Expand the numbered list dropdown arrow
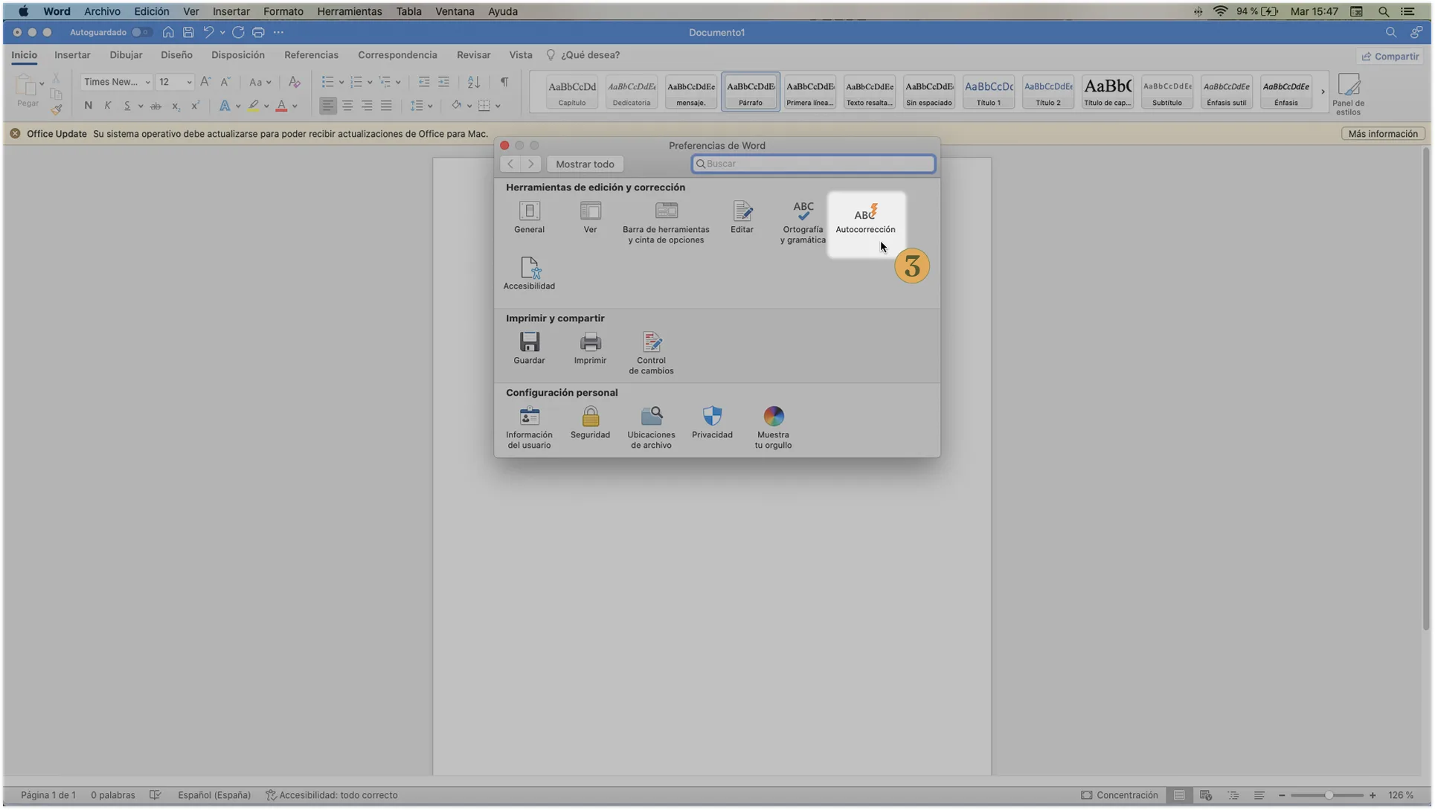1435x810 pixels. pyautogui.click(x=370, y=83)
